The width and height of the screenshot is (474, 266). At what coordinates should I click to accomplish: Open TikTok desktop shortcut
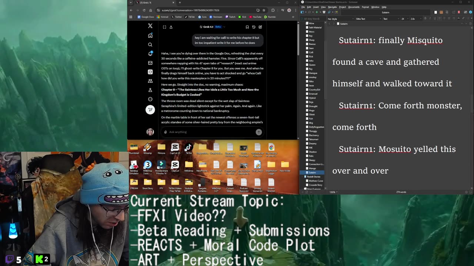point(188,149)
